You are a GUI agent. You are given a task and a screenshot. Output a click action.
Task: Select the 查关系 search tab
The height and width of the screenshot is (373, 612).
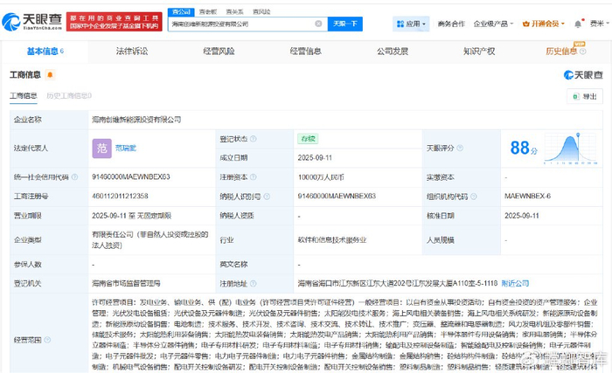pyautogui.click(x=234, y=11)
